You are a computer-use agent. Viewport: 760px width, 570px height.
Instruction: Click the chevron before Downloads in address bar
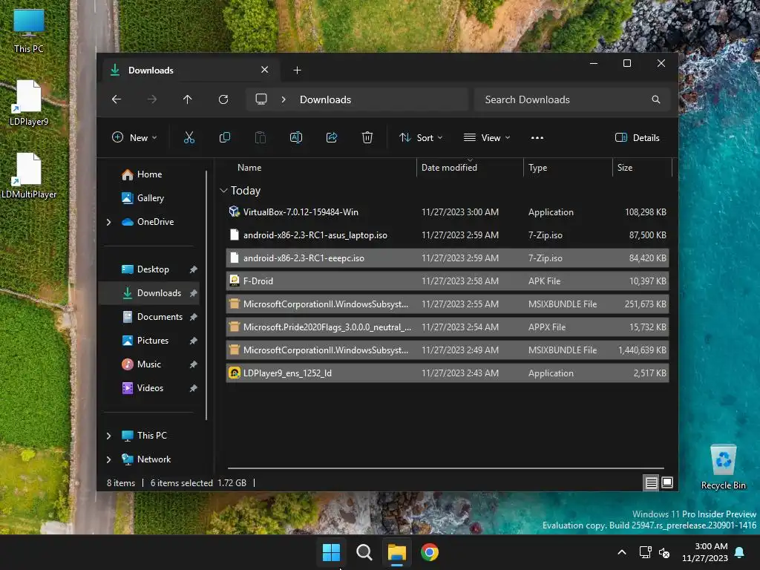(x=284, y=99)
